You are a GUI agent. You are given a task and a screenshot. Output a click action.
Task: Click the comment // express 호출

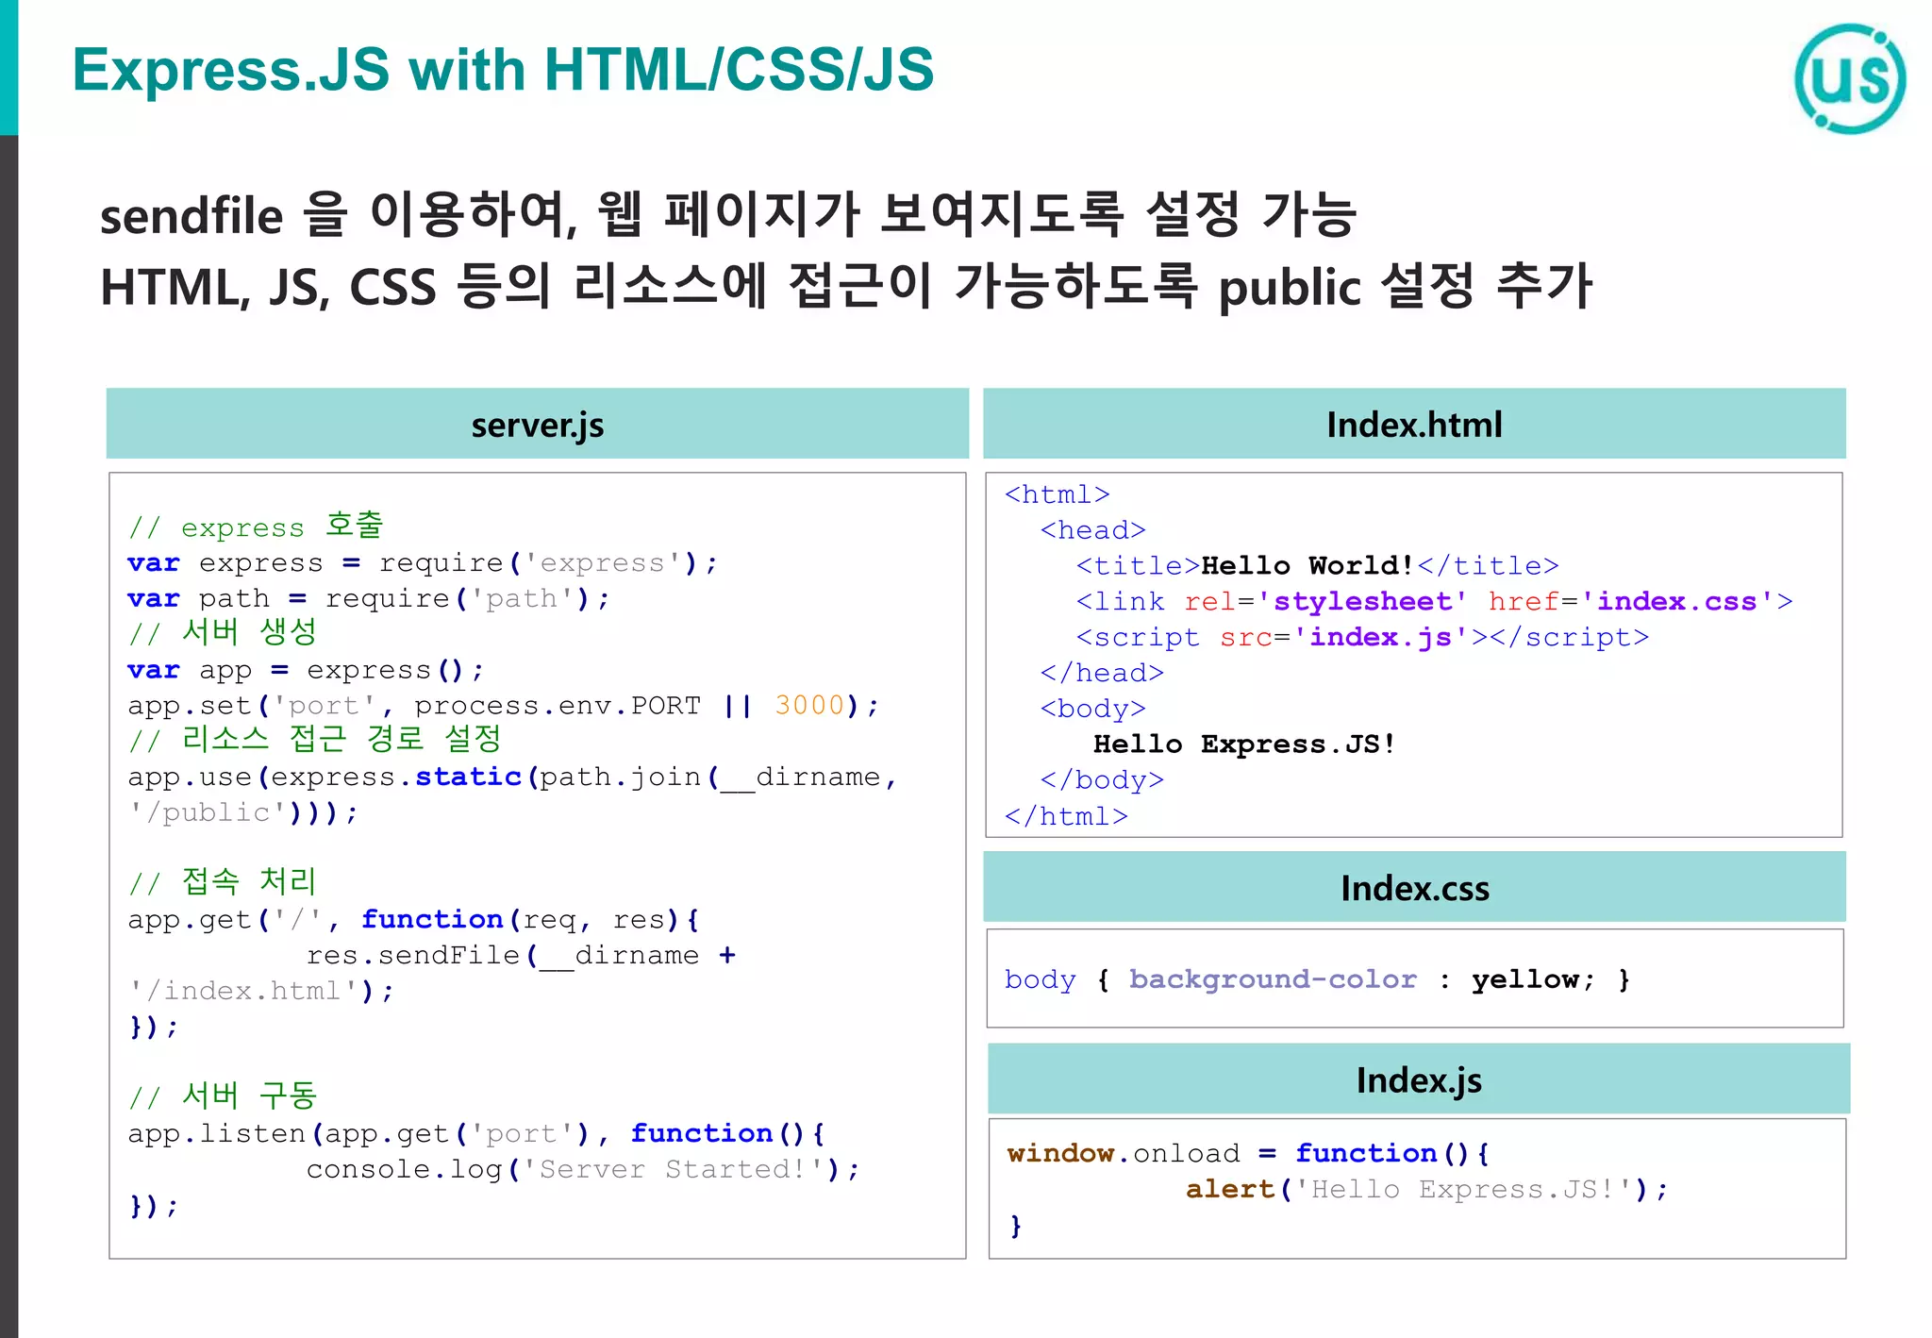coord(256,526)
